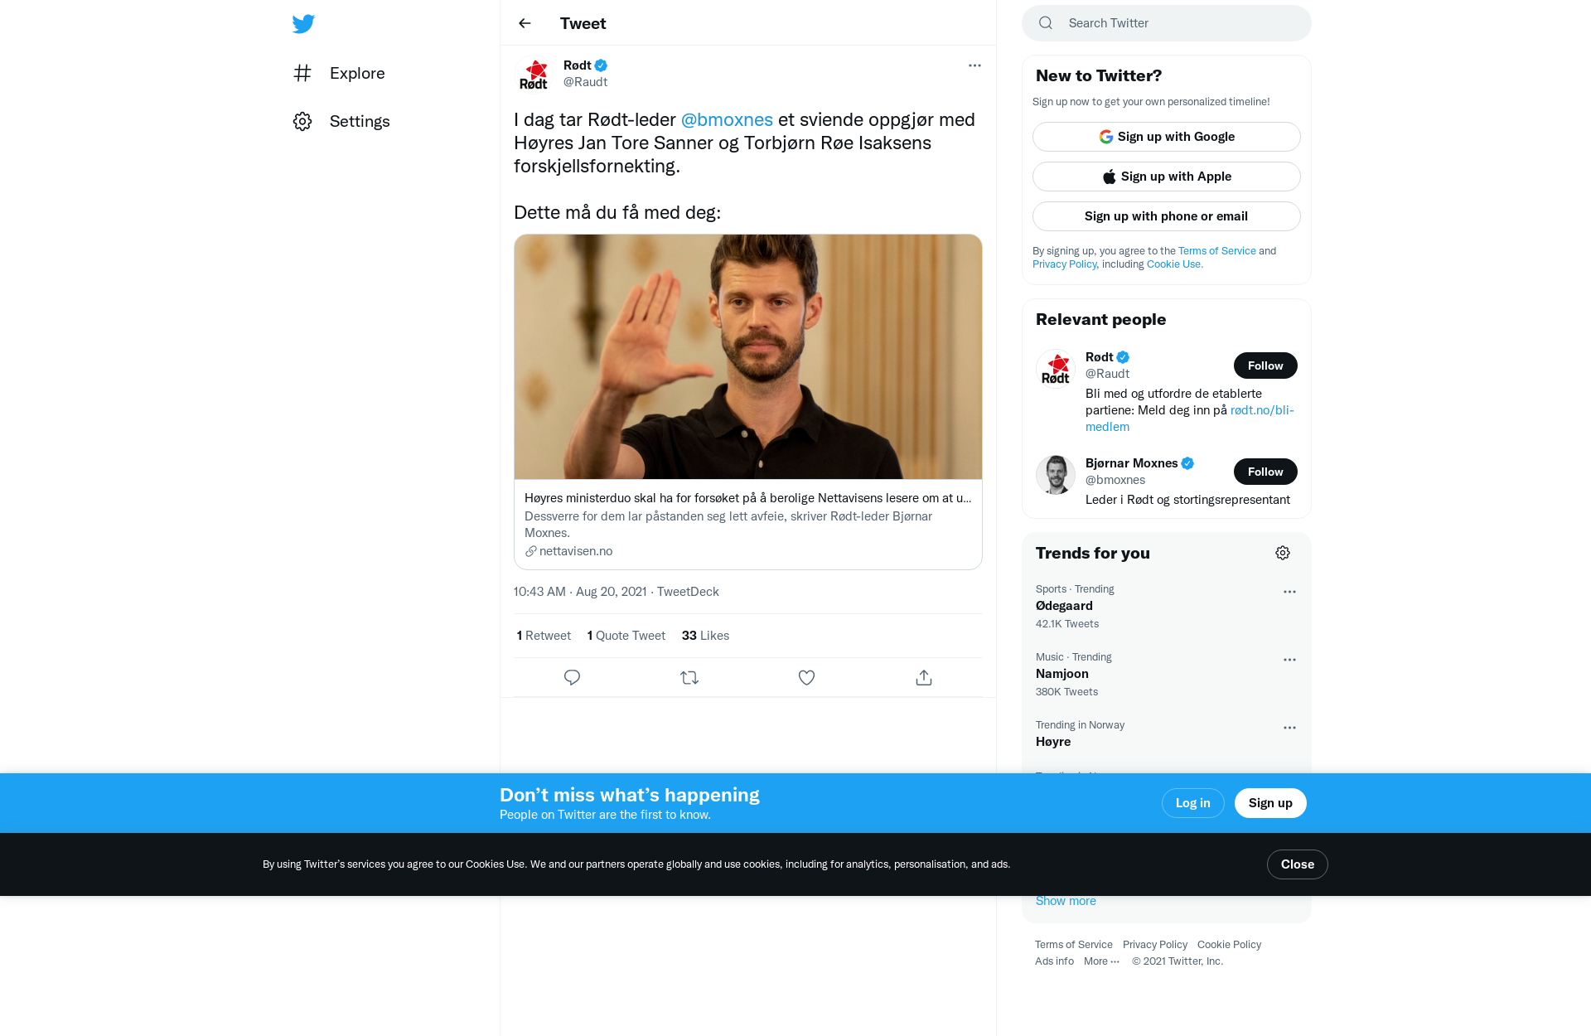Expand the footer More menu
The width and height of the screenshot is (1591, 1036).
(x=1101, y=961)
